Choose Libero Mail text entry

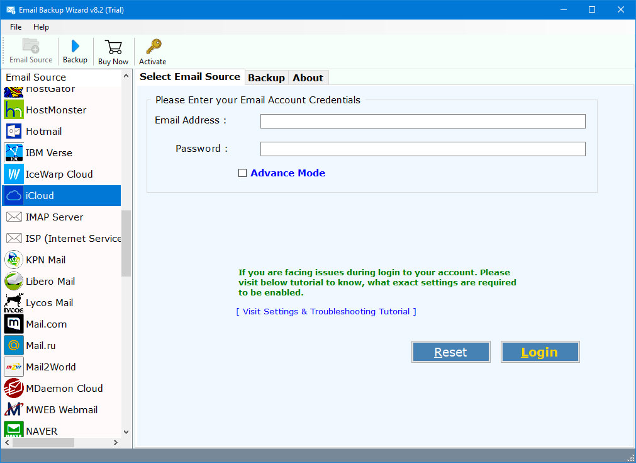click(x=50, y=282)
